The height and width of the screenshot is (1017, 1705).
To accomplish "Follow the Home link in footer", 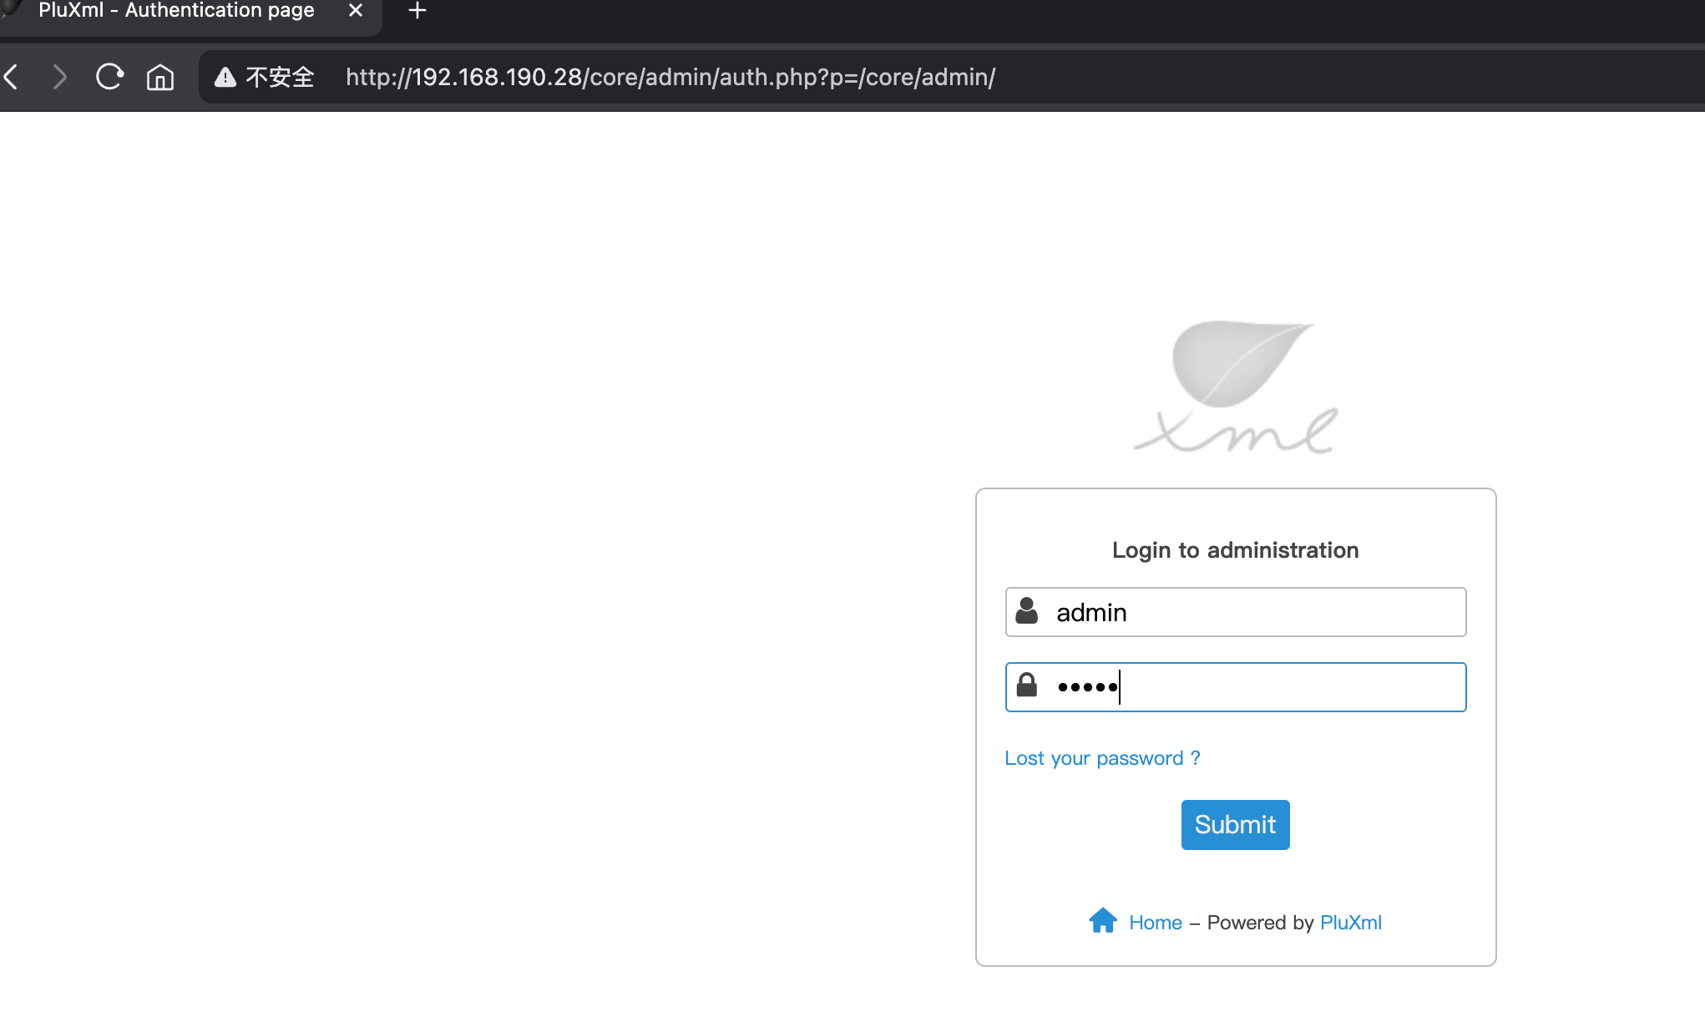I will pyautogui.click(x=1155, y=923).
